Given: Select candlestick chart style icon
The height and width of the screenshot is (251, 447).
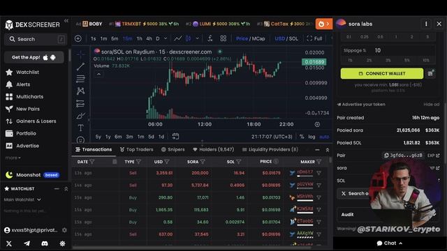Looking at the screenshot, I should (x=188, y=38).
